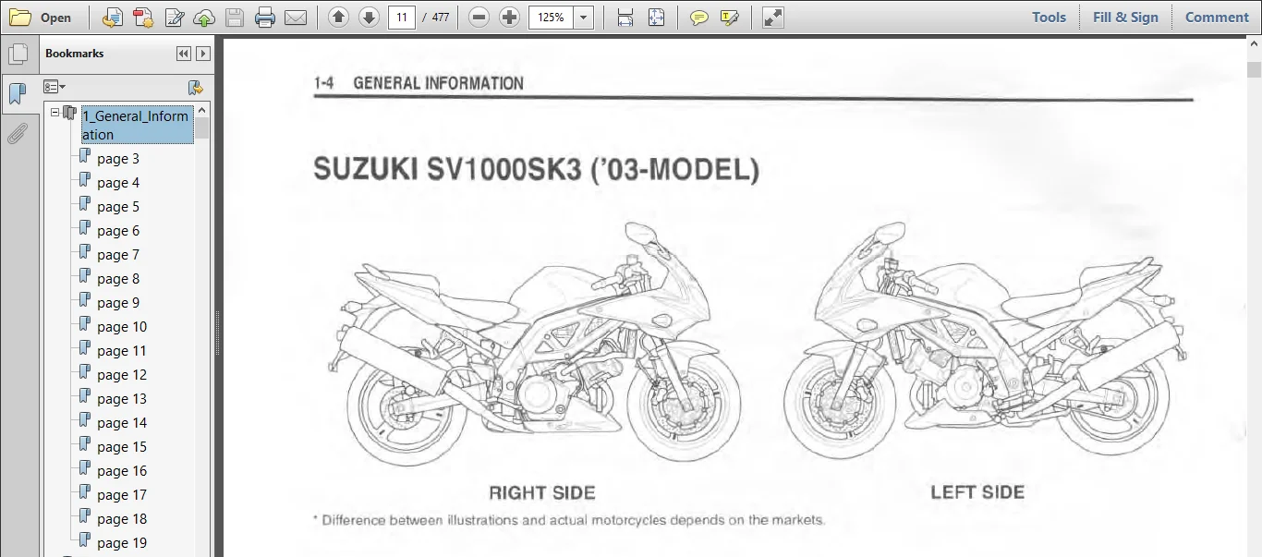Click the document vertical scrollbar thumb
This screenshot has width=1262, height=557.
[1254, 69]
